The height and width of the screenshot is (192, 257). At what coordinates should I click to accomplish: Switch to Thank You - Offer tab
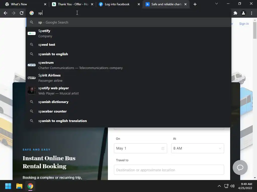click(72, 4)
